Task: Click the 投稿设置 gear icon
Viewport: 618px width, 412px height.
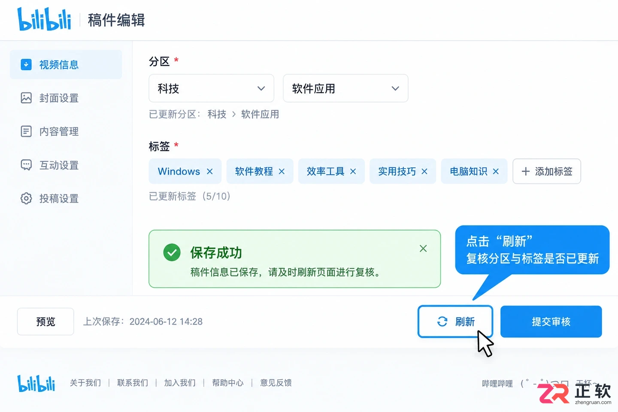Action: [x=26, y=198]
